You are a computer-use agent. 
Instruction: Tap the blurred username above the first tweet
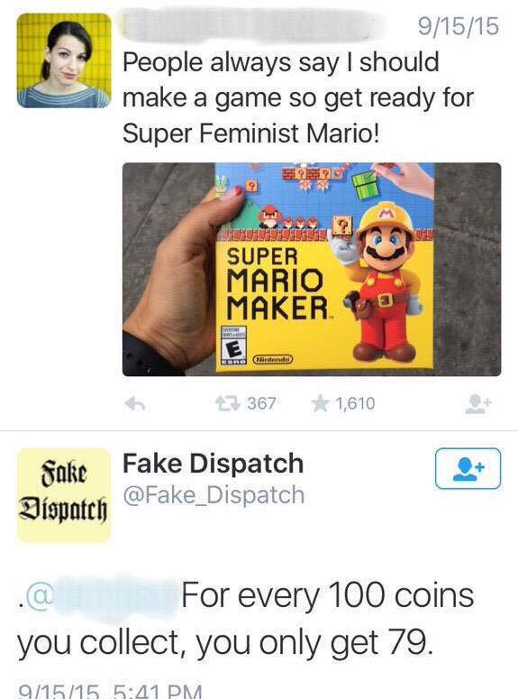[x=250, y=27]
